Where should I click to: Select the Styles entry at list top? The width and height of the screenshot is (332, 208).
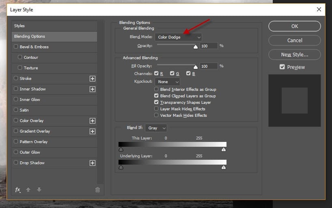tap(54, 26)
